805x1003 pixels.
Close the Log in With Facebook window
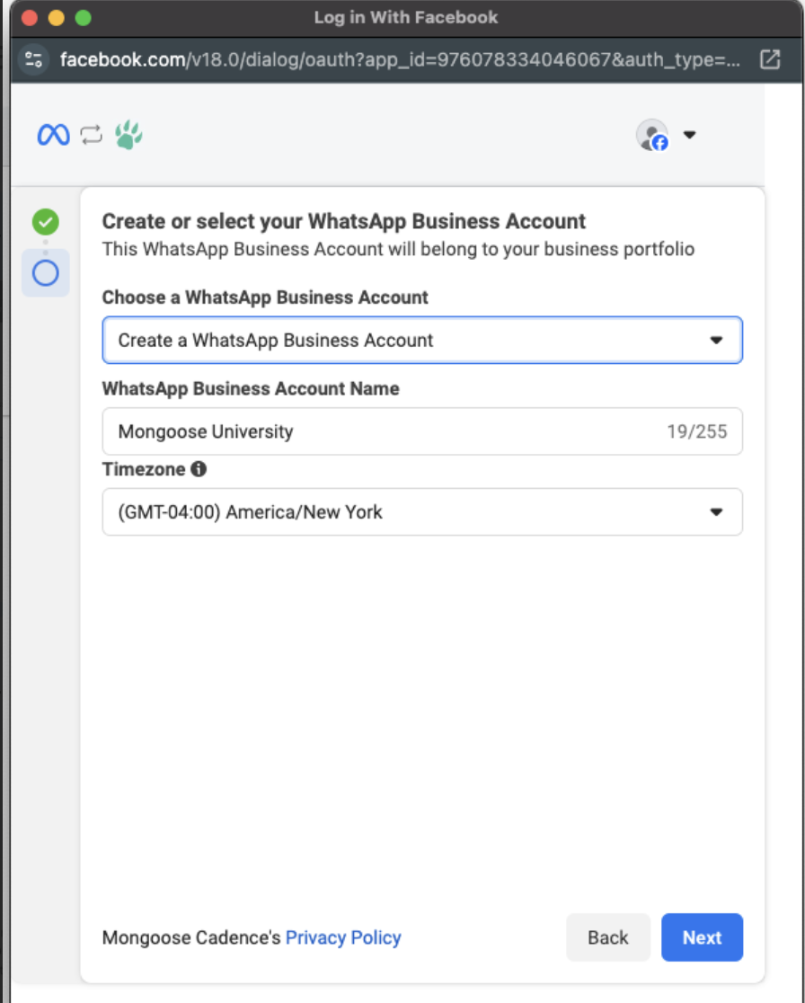tap(30, 18)
